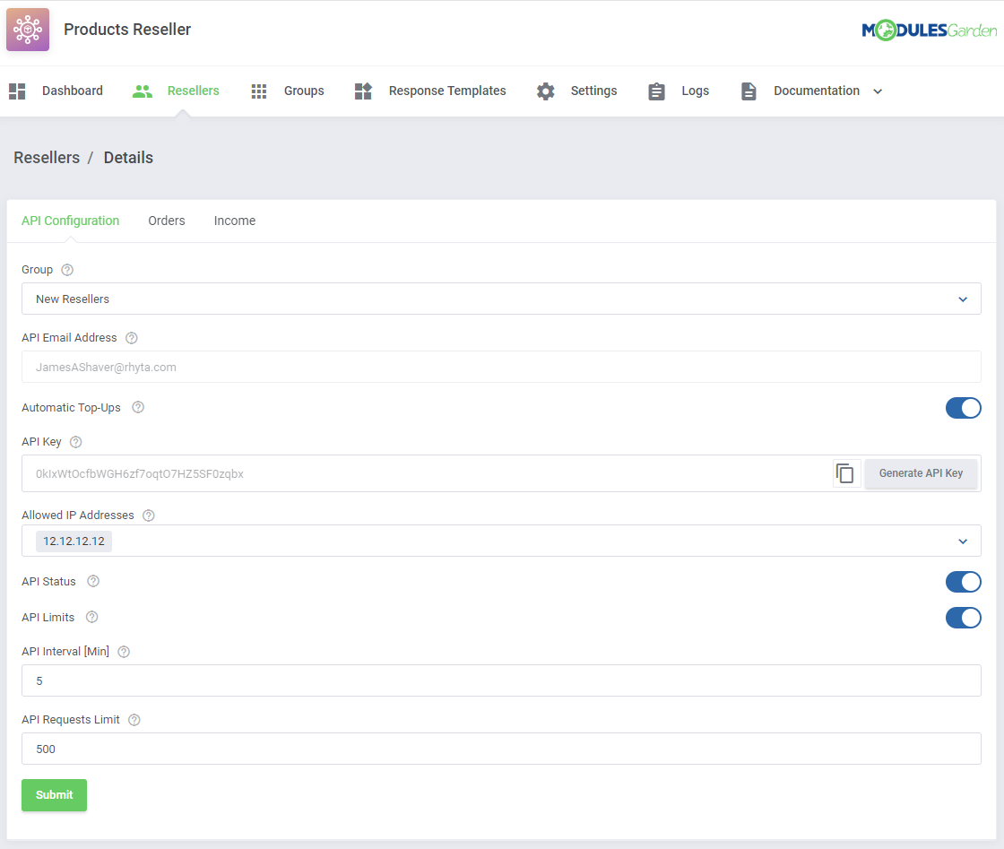Open the Settings menu item
The image size is (1004, 849).
pos(594,91)
